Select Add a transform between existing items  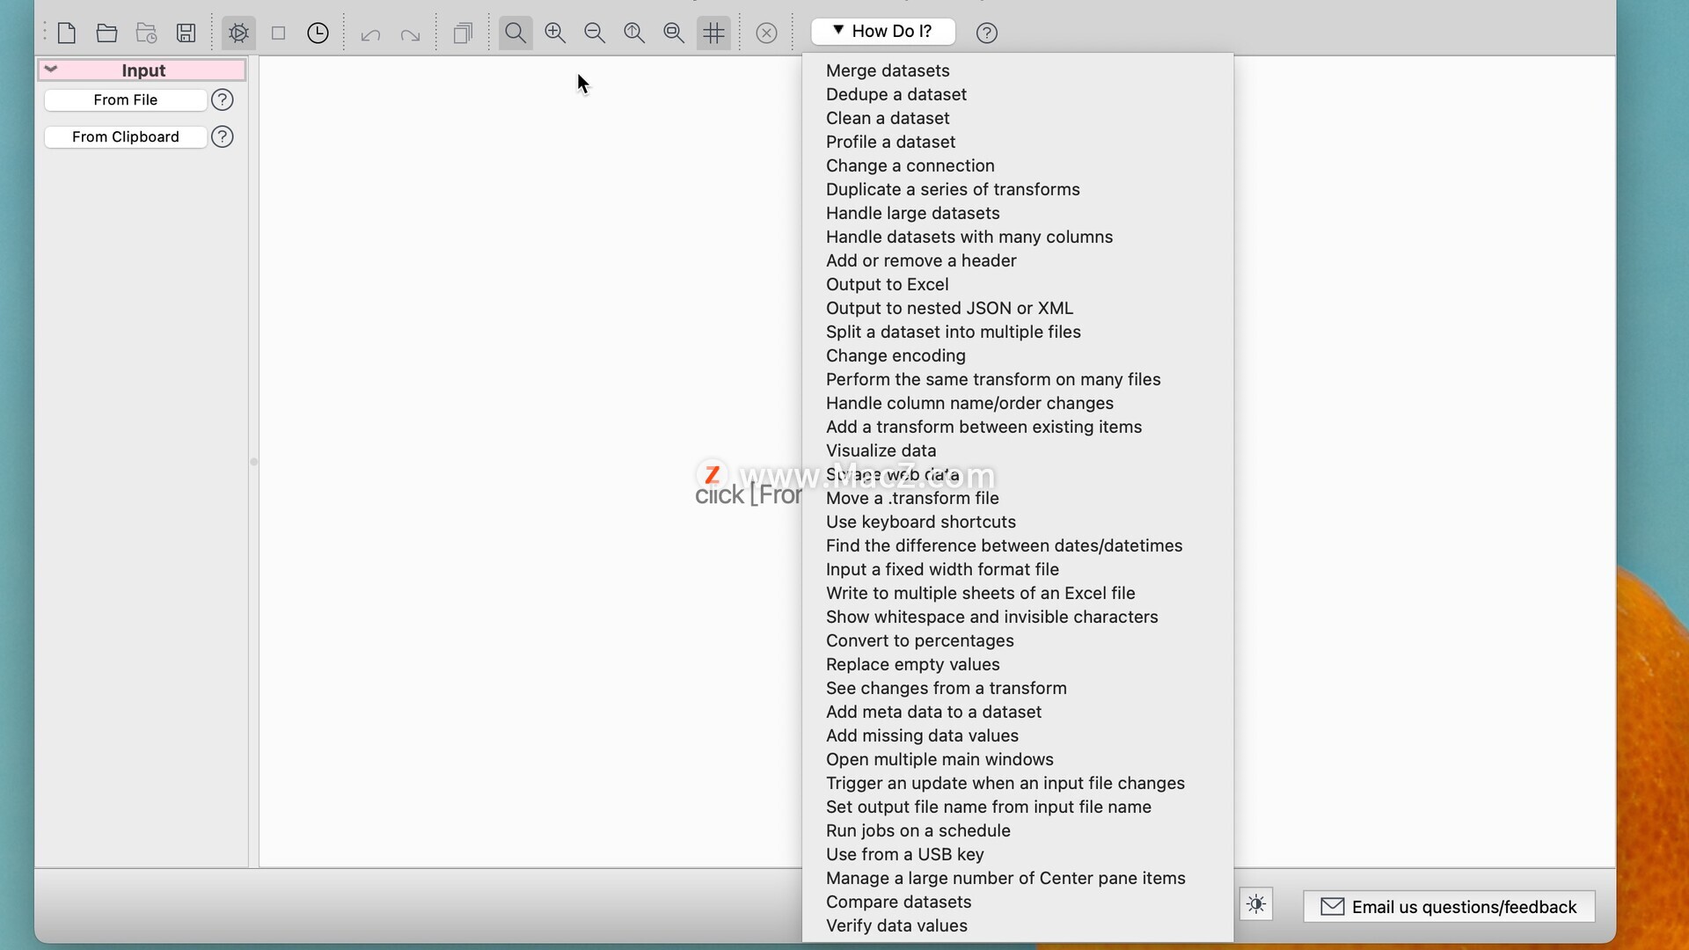1018,427
